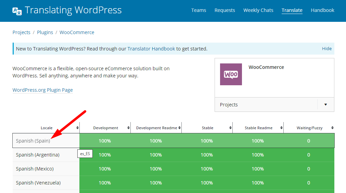Click Spanish (Venezuela) Stable 100% cell
Image resolution: width=346 pixels, height=193 pixels.
tap(207, 183)
